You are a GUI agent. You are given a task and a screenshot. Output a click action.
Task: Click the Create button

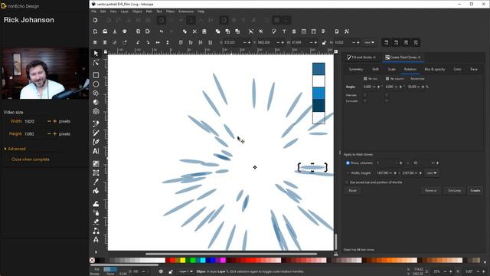click(x=475, y=190)
